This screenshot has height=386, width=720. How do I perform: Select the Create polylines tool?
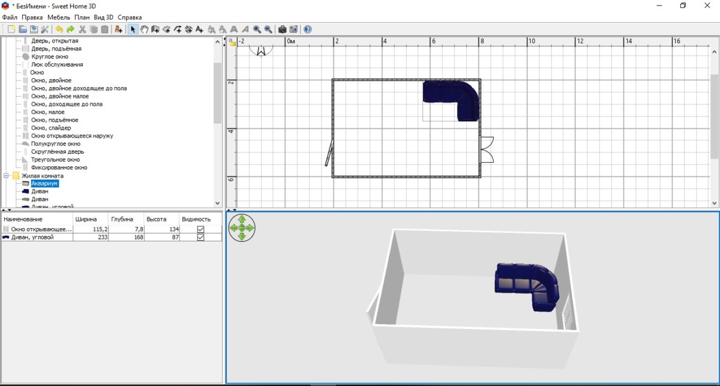click(178, 29)
